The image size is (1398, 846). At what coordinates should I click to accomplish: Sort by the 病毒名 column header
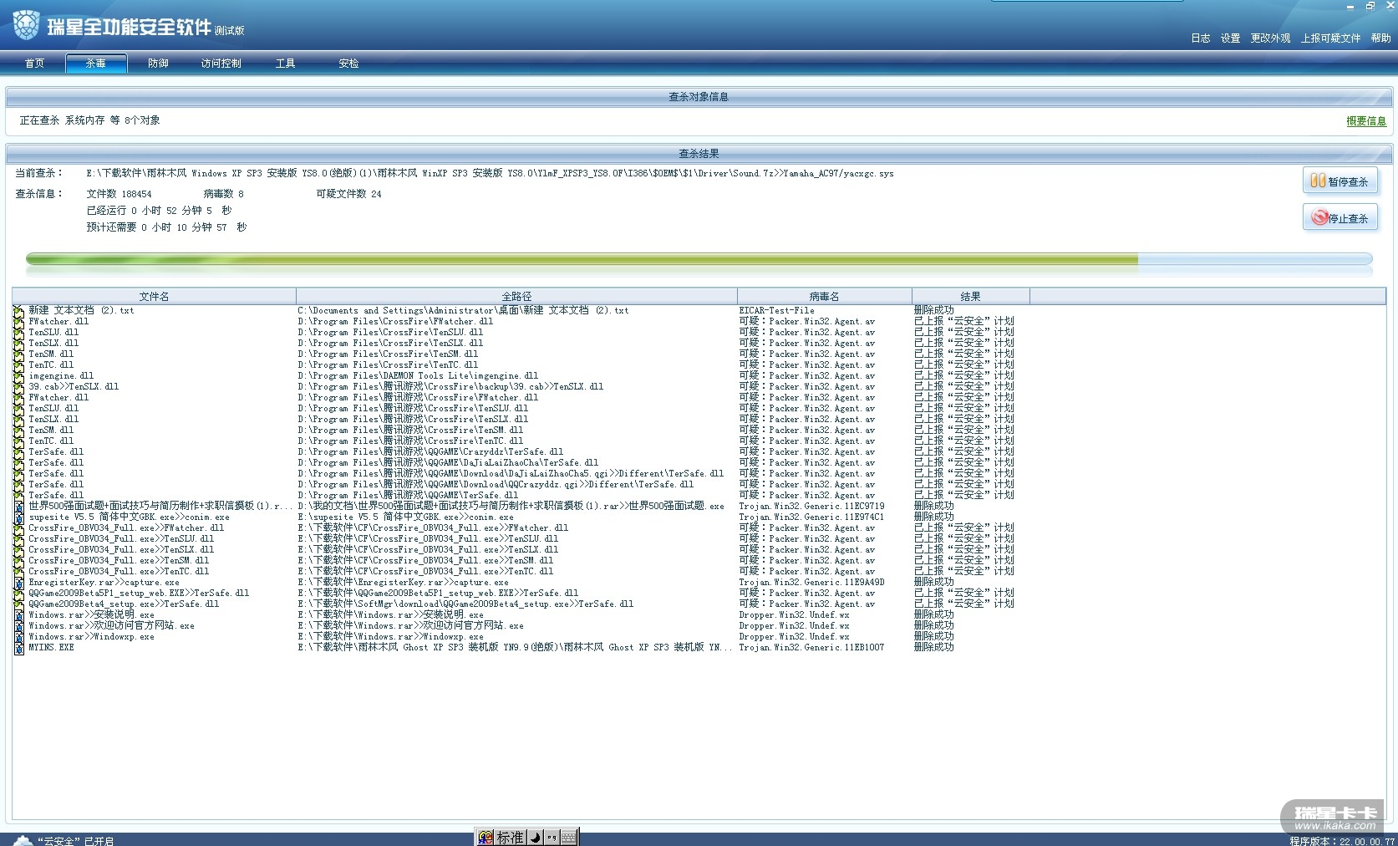pyautogui.click(x=824, y=296)
